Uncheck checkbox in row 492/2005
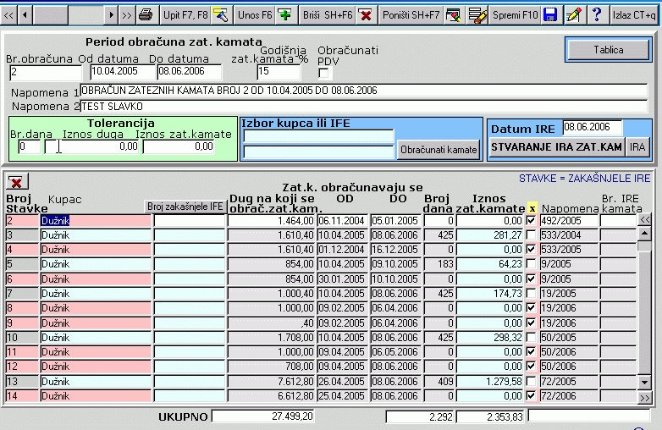The width and height of the screenshot is (662, 430). tap(532, 220)
